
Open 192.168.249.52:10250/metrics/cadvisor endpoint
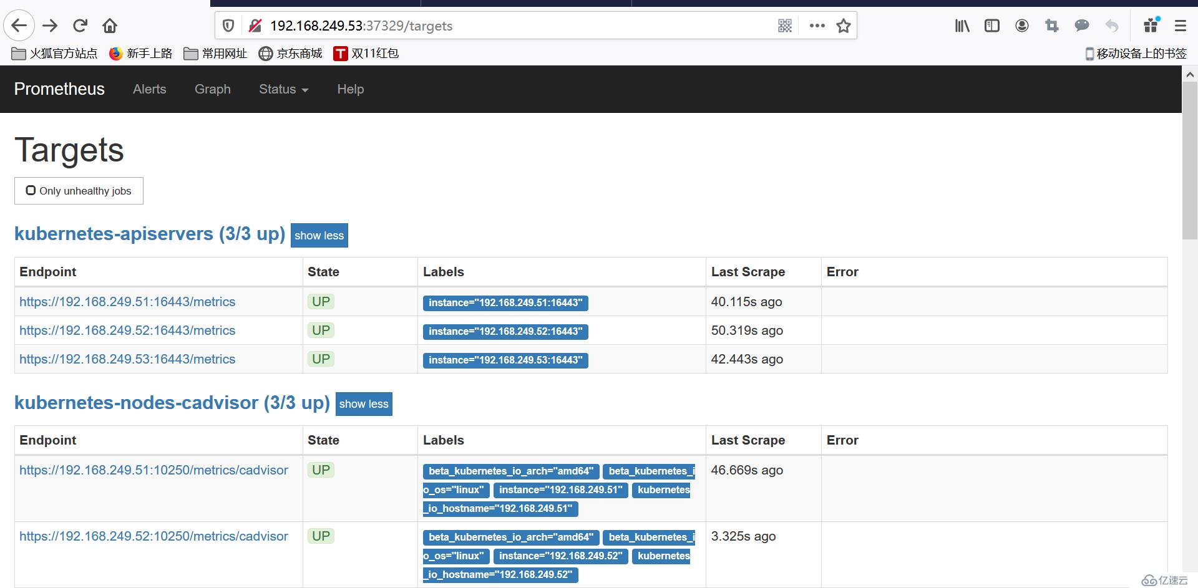pos(153,536)
